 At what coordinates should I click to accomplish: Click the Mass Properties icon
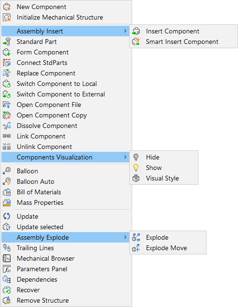[x=7, y=202]
